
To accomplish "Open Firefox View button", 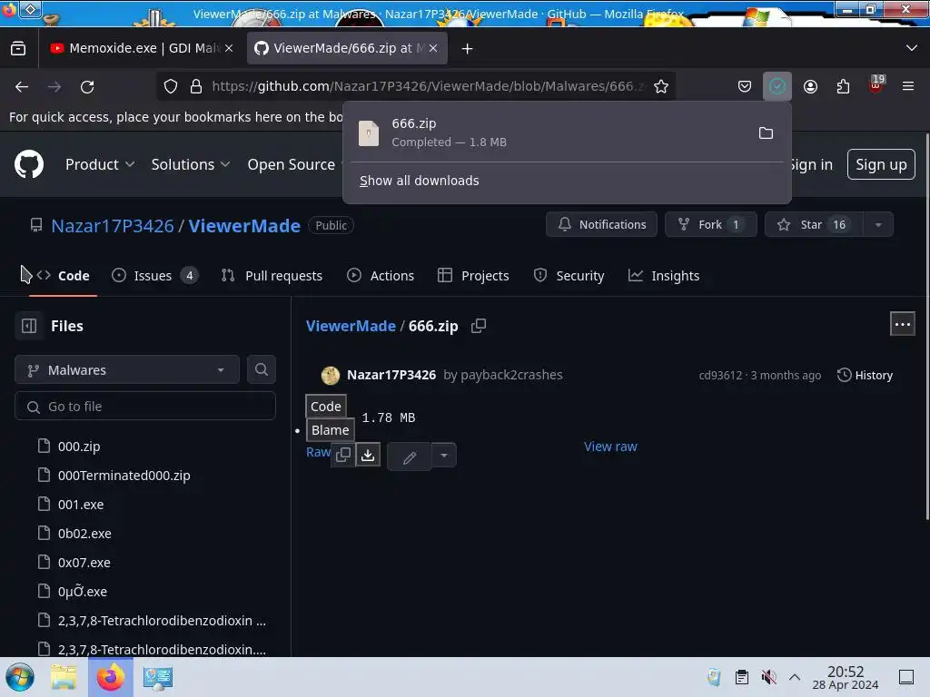I will [x=18, y=49].
